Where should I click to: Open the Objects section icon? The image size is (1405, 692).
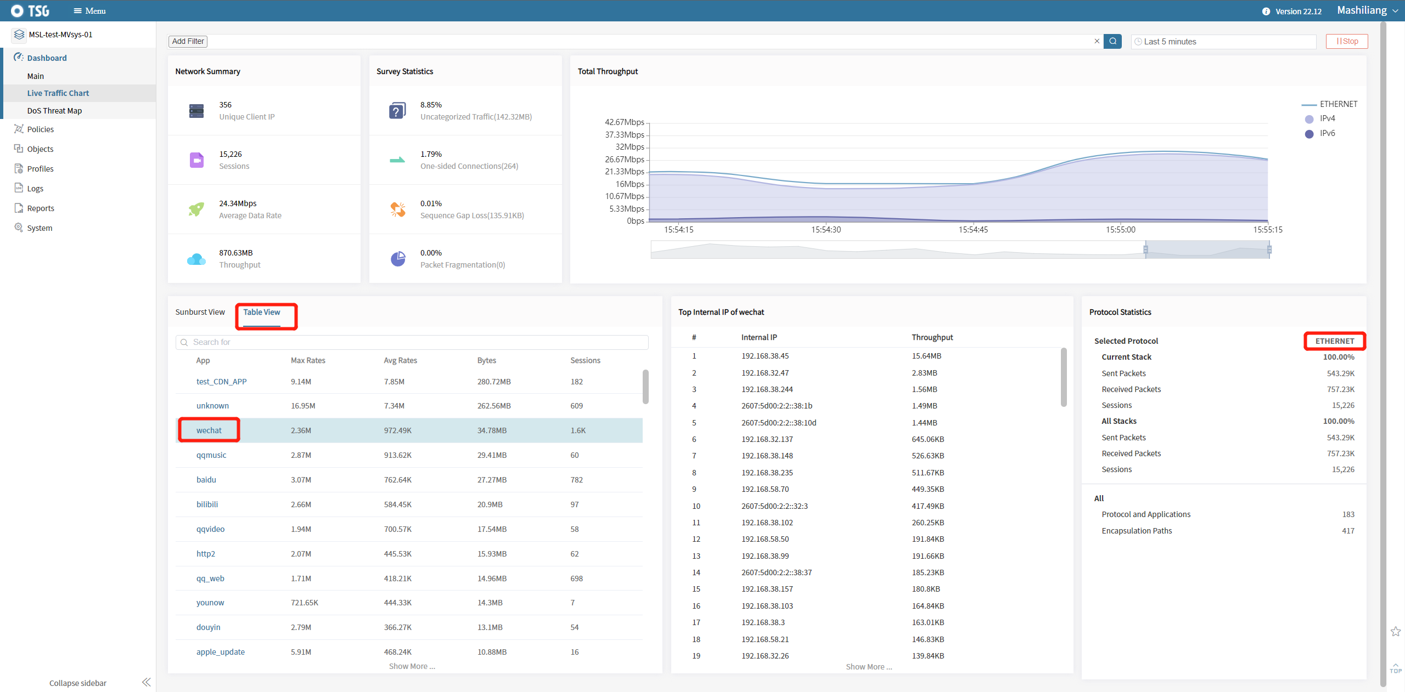(x=19, y=149)
